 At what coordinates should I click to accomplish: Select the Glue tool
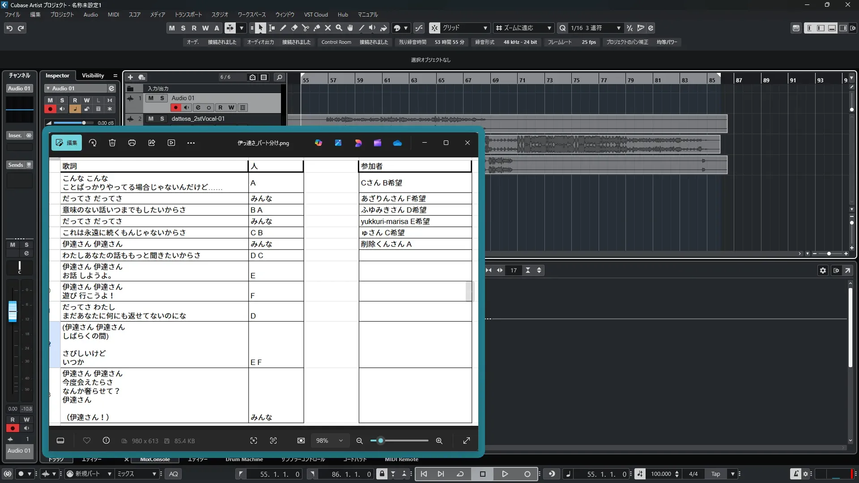pos(317,28)
